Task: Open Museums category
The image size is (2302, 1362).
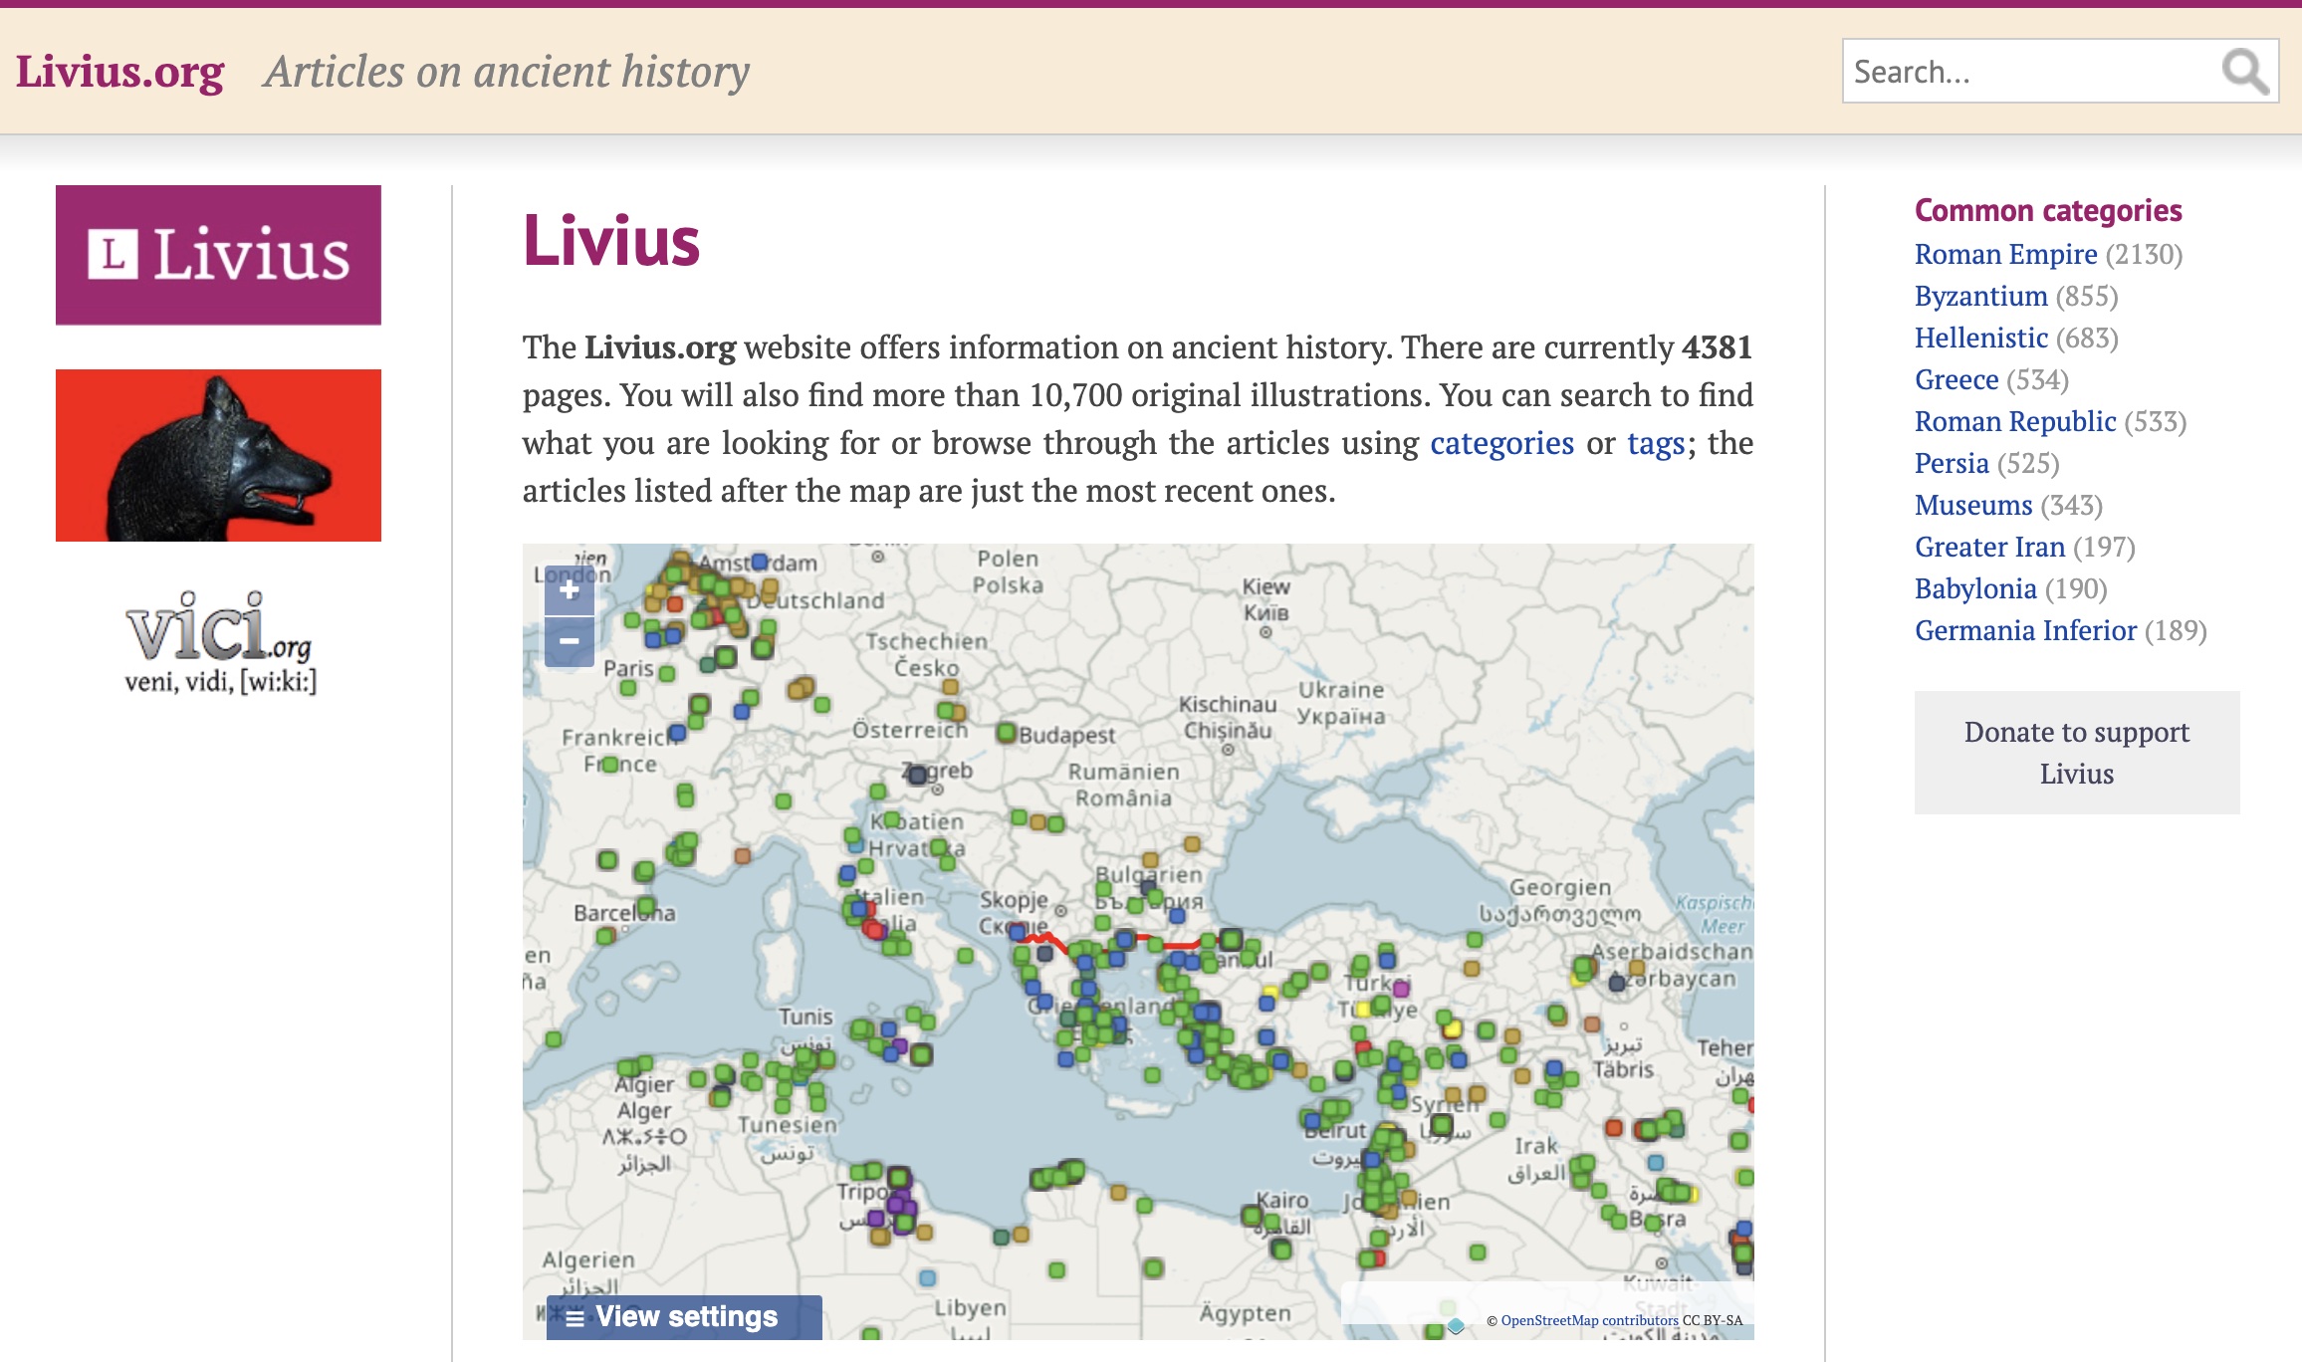Action: (1973, 505)
